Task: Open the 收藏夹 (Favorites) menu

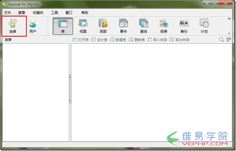Action: 38,12
